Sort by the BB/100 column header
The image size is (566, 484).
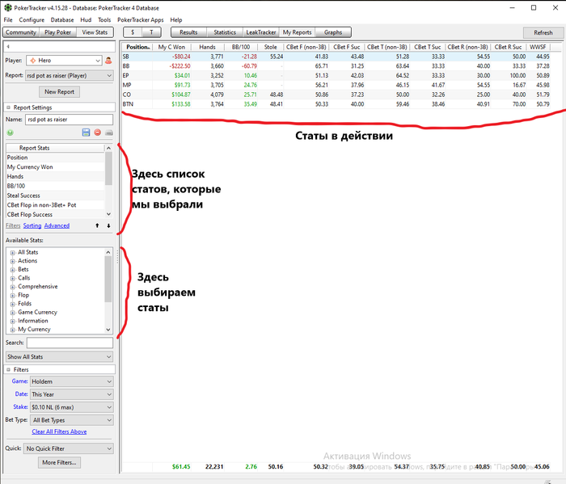[x=241, y=47]
